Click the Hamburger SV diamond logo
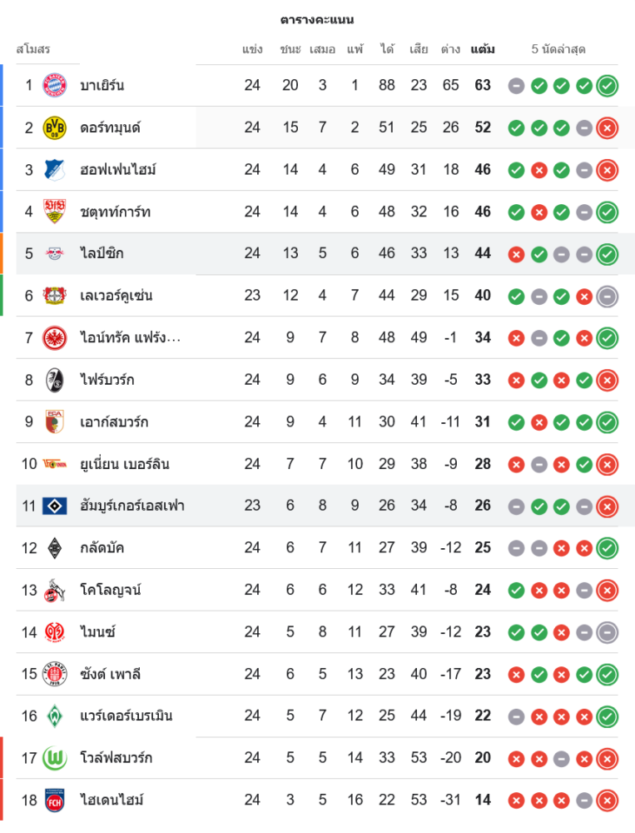This screenshot has height=833, width=635. [x=54, y=506]
